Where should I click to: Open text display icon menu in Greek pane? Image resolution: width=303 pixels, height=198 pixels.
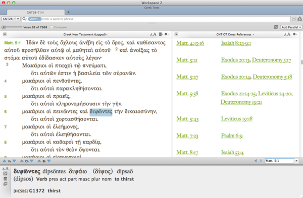tap(161, 34)
